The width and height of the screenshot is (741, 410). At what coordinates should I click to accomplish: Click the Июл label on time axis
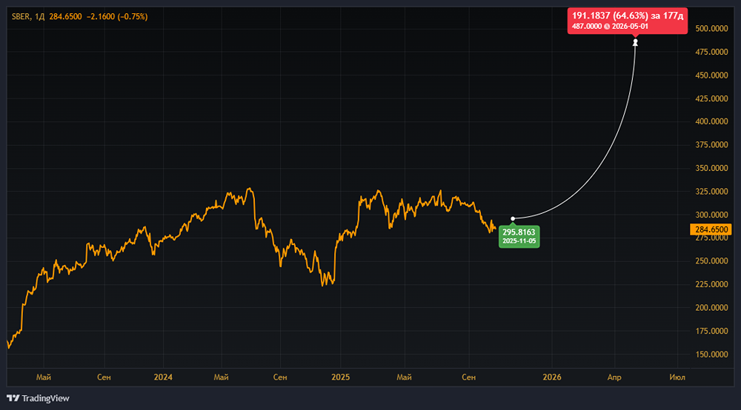point(677,377)
